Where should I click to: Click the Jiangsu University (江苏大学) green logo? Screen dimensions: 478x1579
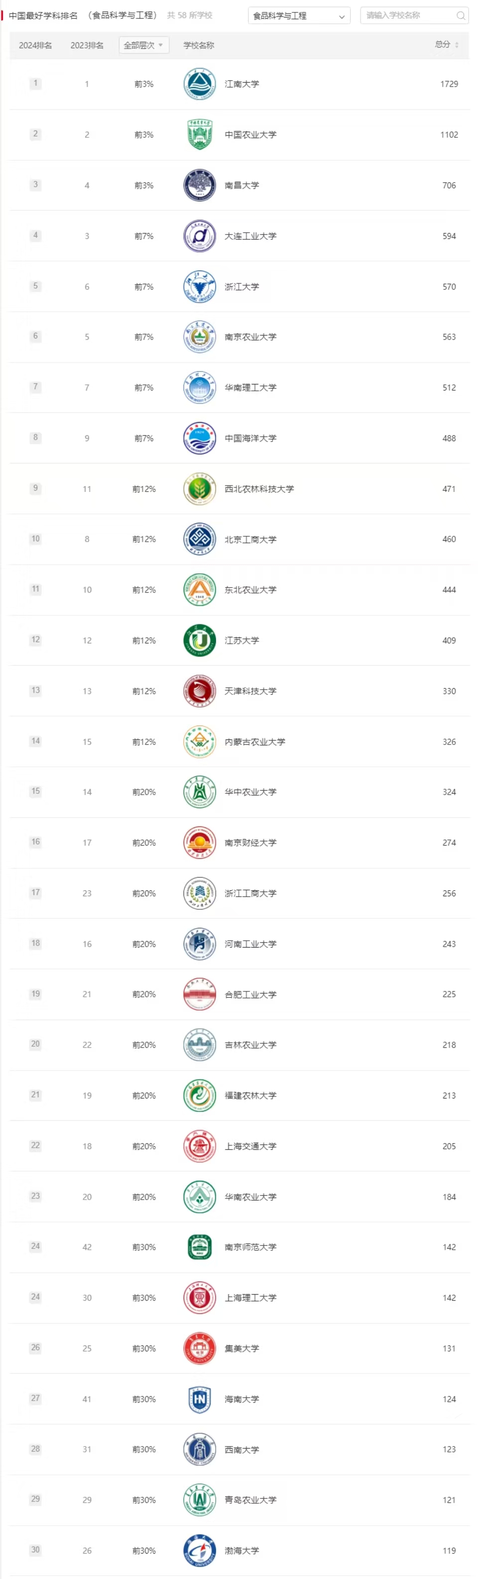tap(199, 640)
